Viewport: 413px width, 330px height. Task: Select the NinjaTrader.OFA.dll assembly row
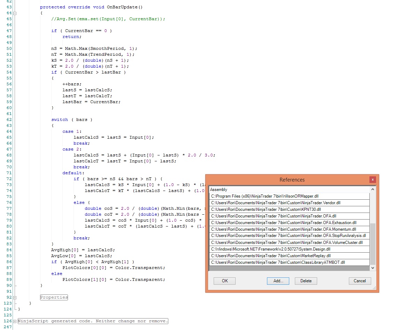click(289, 216)
